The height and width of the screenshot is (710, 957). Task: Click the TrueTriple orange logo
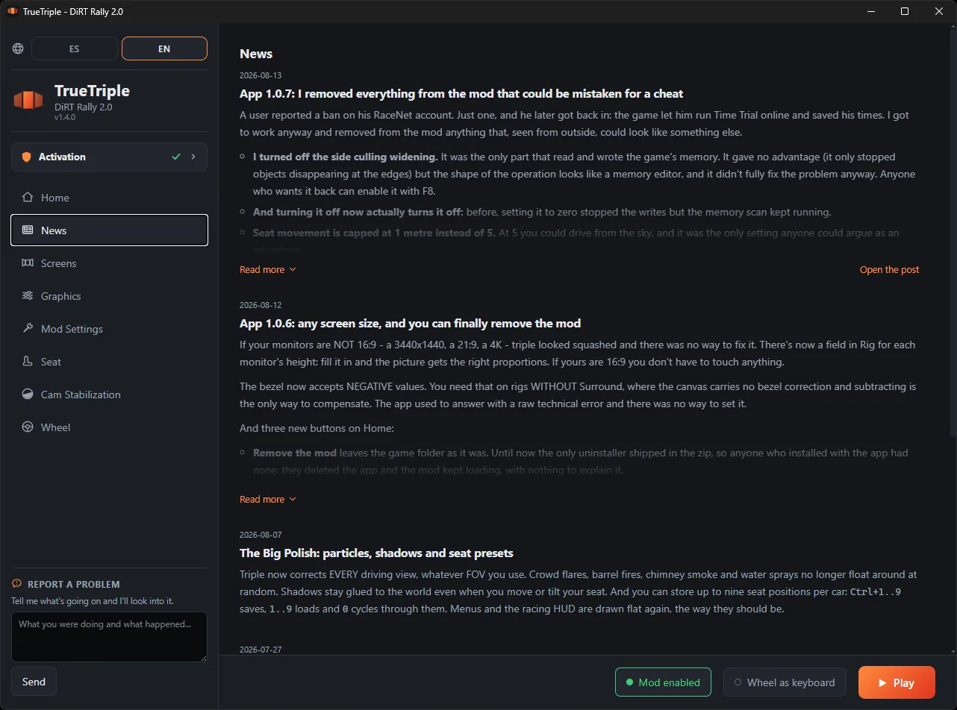[x=28, y=100]
